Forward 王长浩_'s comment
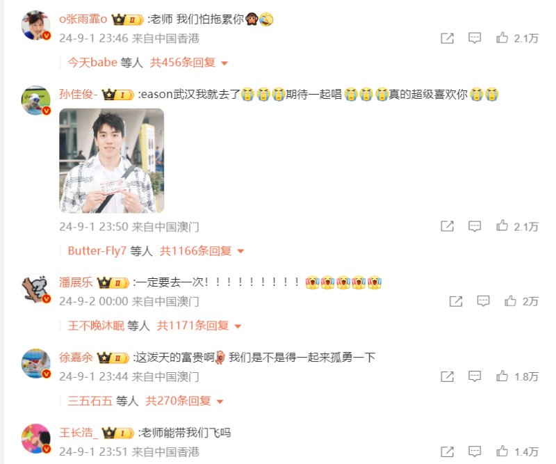 click(447, 452)
